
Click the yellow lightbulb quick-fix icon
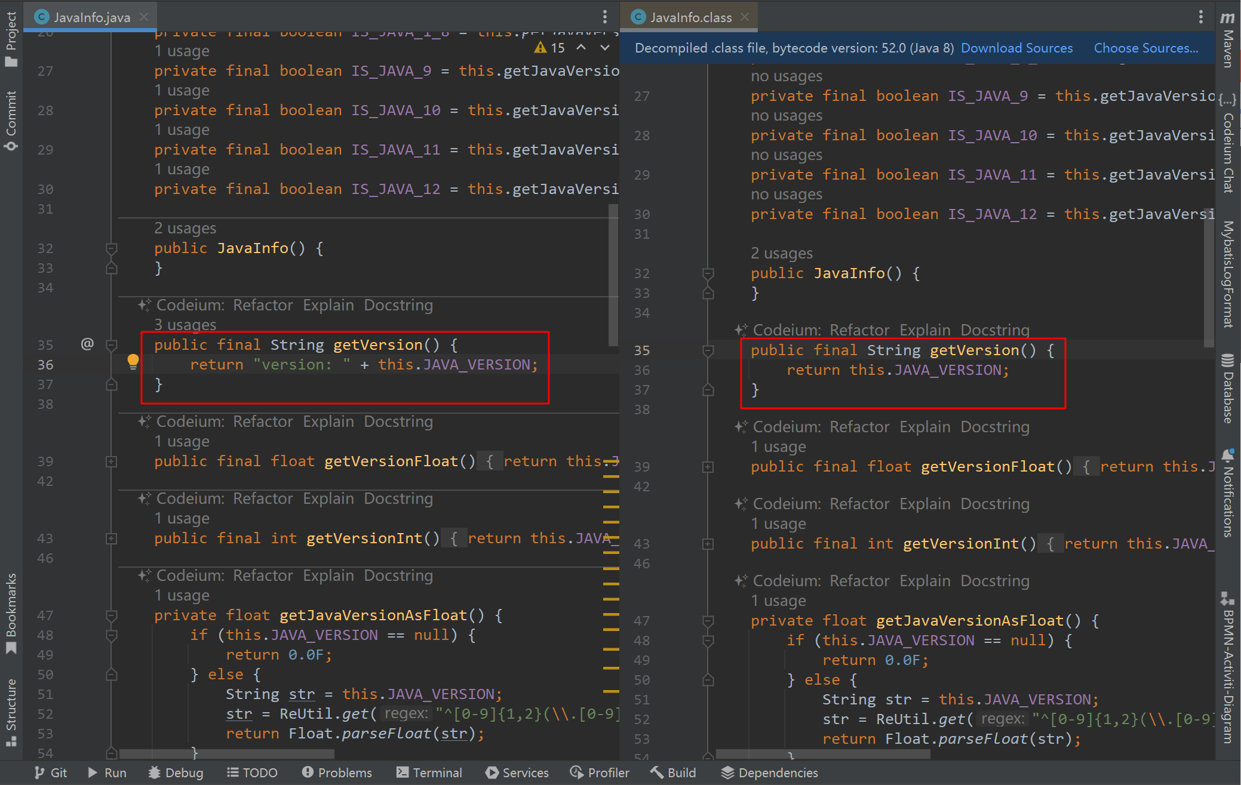coord(133,361)
